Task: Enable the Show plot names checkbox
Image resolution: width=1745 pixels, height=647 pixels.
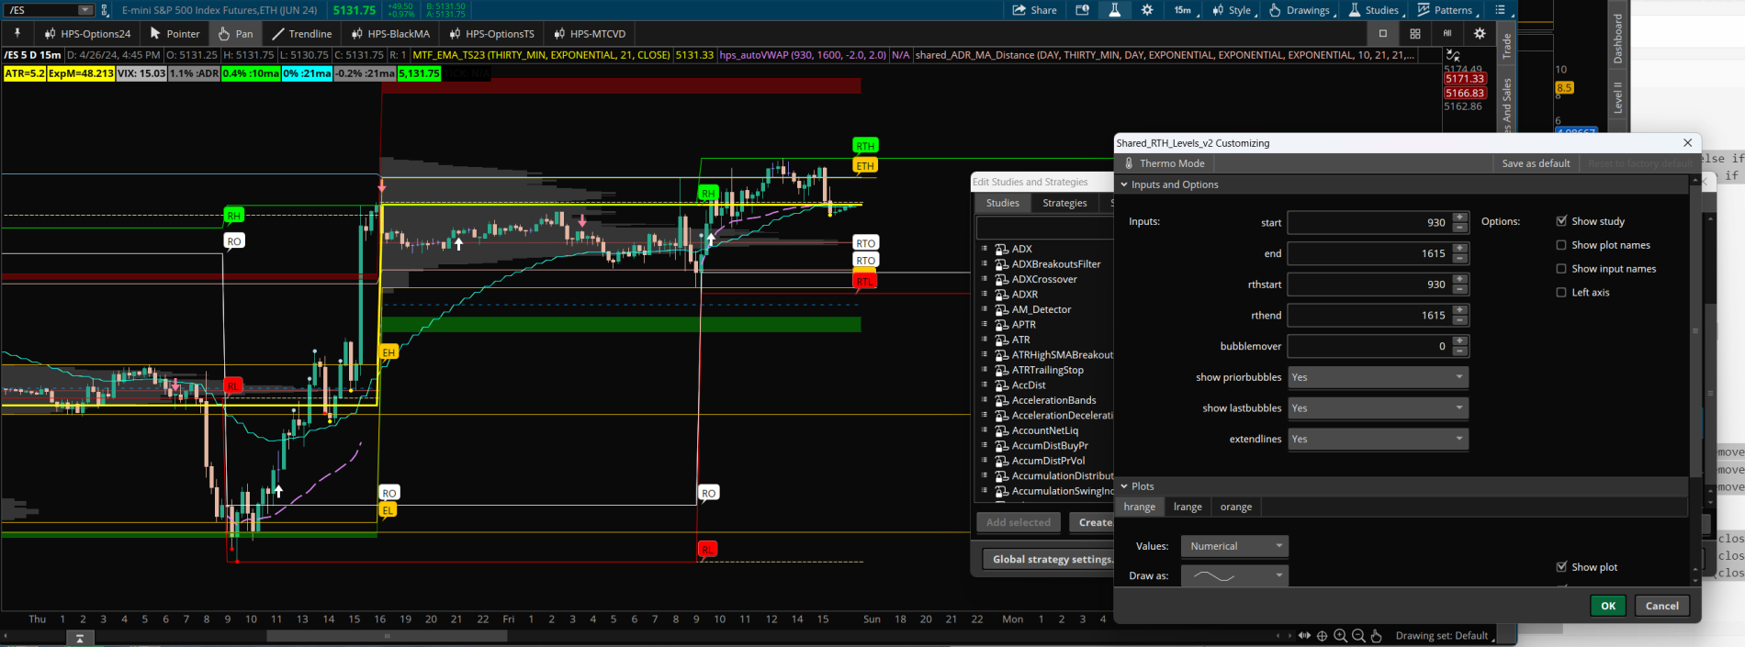Action: pos(1561,245)
